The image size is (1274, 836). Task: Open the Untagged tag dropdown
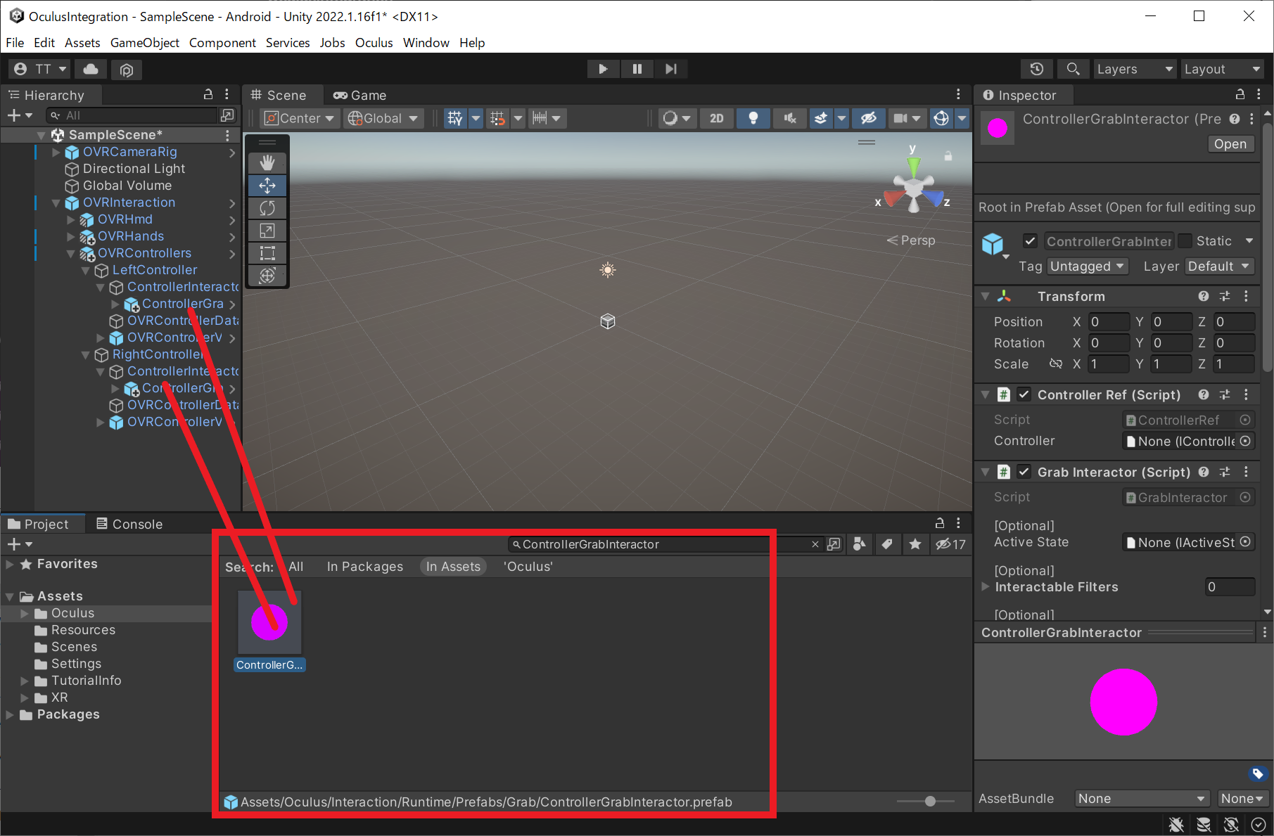click(x=1088, y=266)
